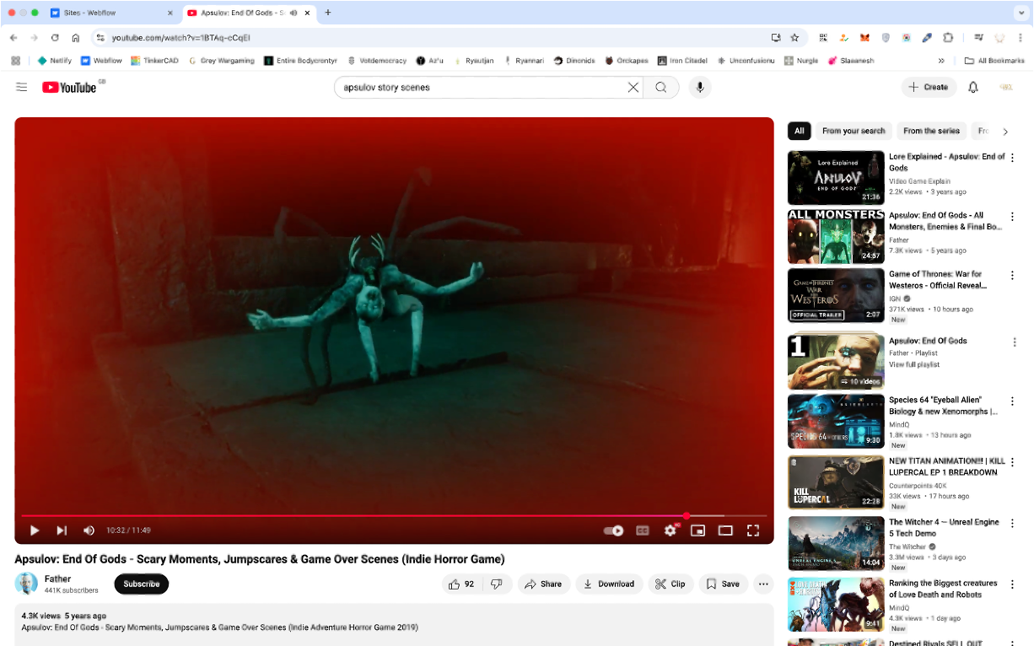Dislike the video
1034x646 pixels.
click(497, 584)
